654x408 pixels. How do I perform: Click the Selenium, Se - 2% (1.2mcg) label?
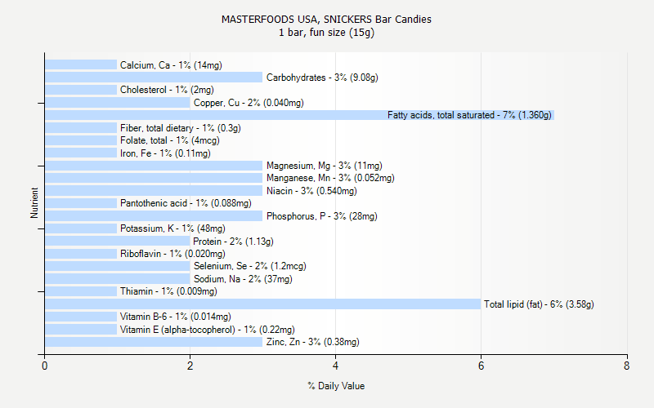[250, 266]
